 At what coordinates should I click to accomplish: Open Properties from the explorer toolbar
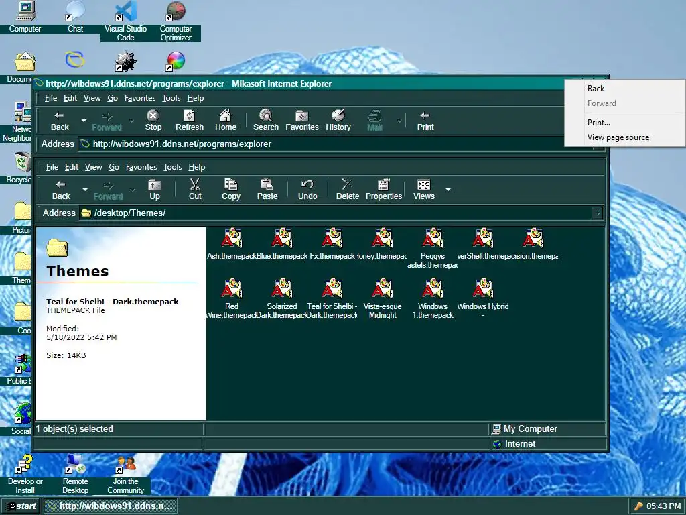click(384, 190)
